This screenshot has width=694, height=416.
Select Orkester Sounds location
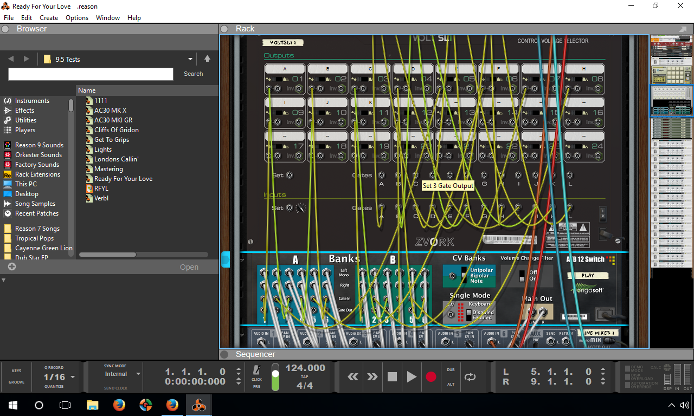33,155
